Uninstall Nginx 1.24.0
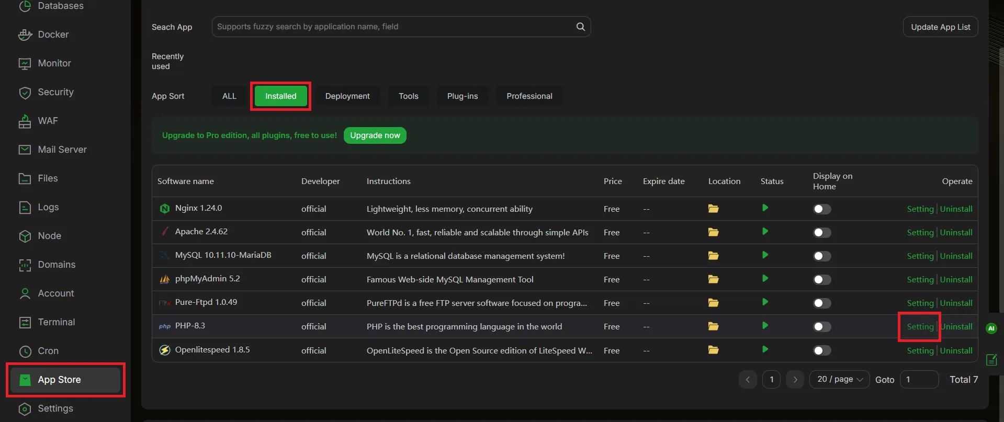 [x=956, y=209]
